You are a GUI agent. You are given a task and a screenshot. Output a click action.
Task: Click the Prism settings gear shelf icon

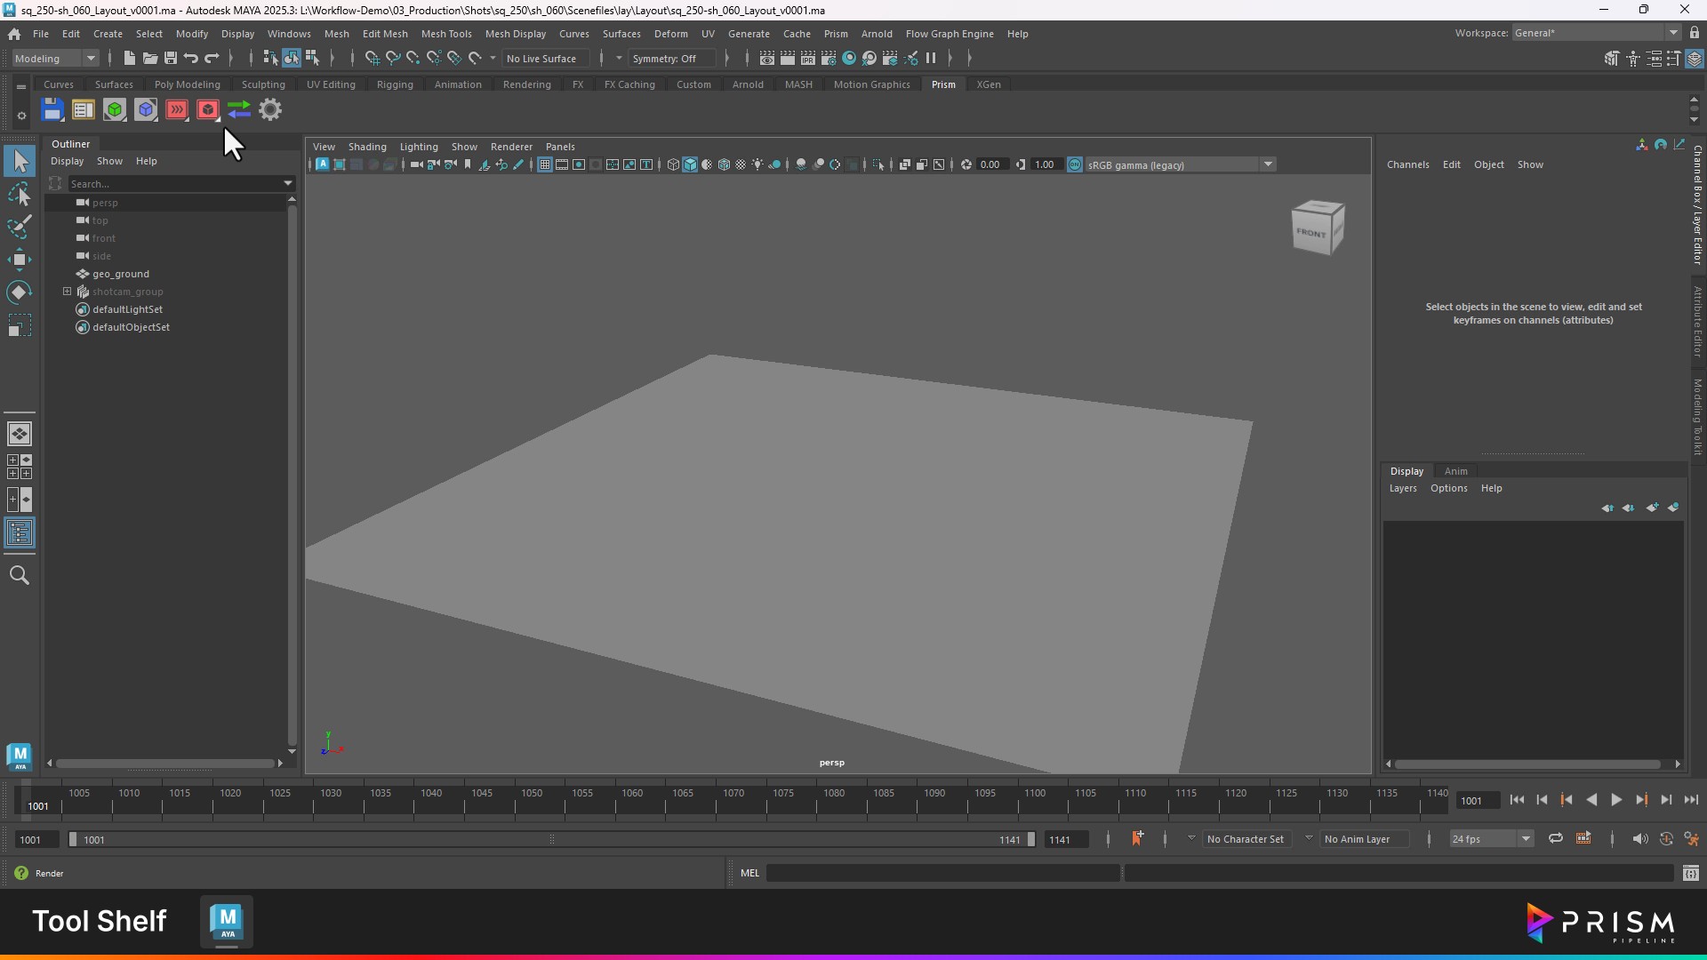[270, 110]
